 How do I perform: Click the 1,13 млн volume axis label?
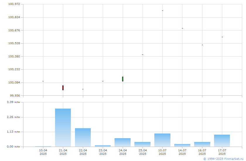pos(13,132)
